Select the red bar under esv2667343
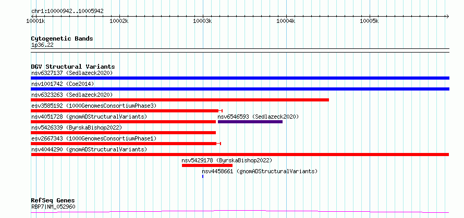Screen dimensions: 464x218 point(126,144)
